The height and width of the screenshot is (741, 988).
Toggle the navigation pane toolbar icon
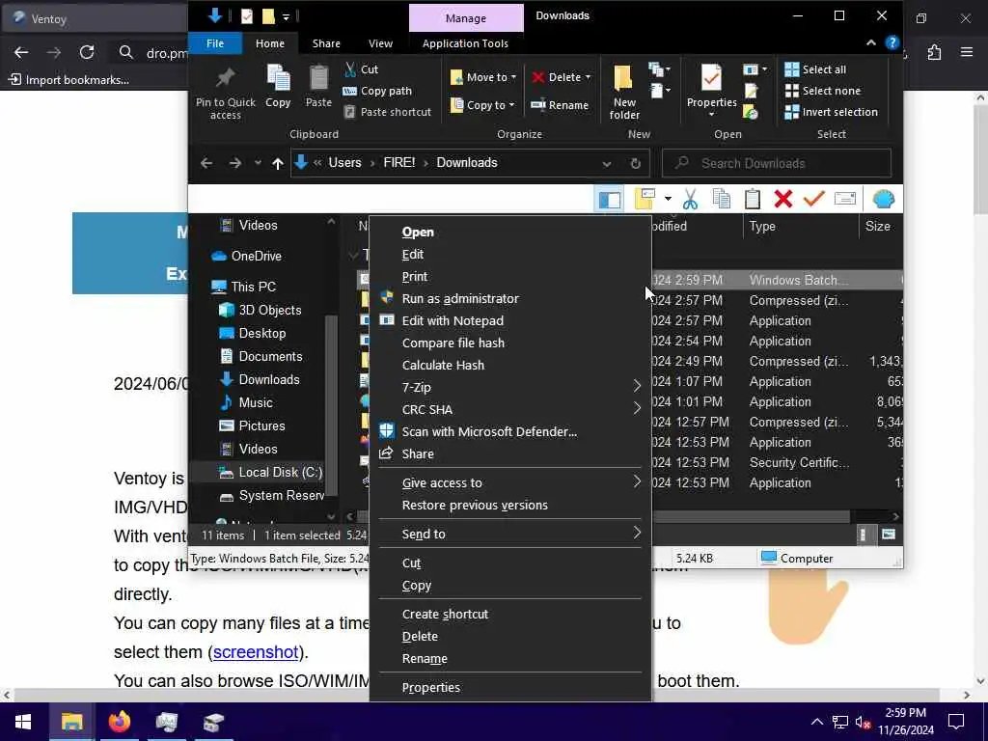[x=610, y=200]
